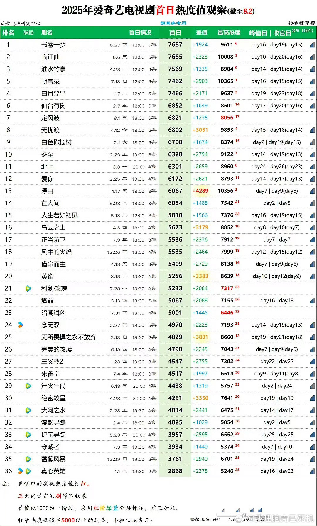Click the drama name 淮水竹亭

coord(53,69)
